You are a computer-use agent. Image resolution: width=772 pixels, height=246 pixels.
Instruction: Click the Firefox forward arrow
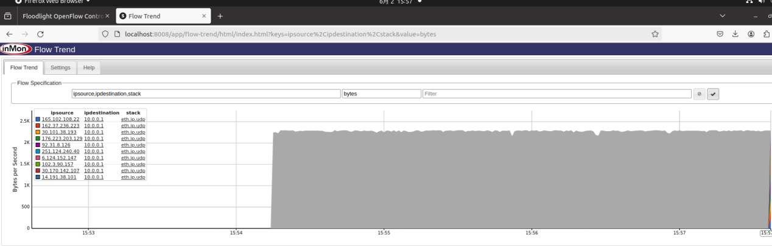tap(26, 34)
